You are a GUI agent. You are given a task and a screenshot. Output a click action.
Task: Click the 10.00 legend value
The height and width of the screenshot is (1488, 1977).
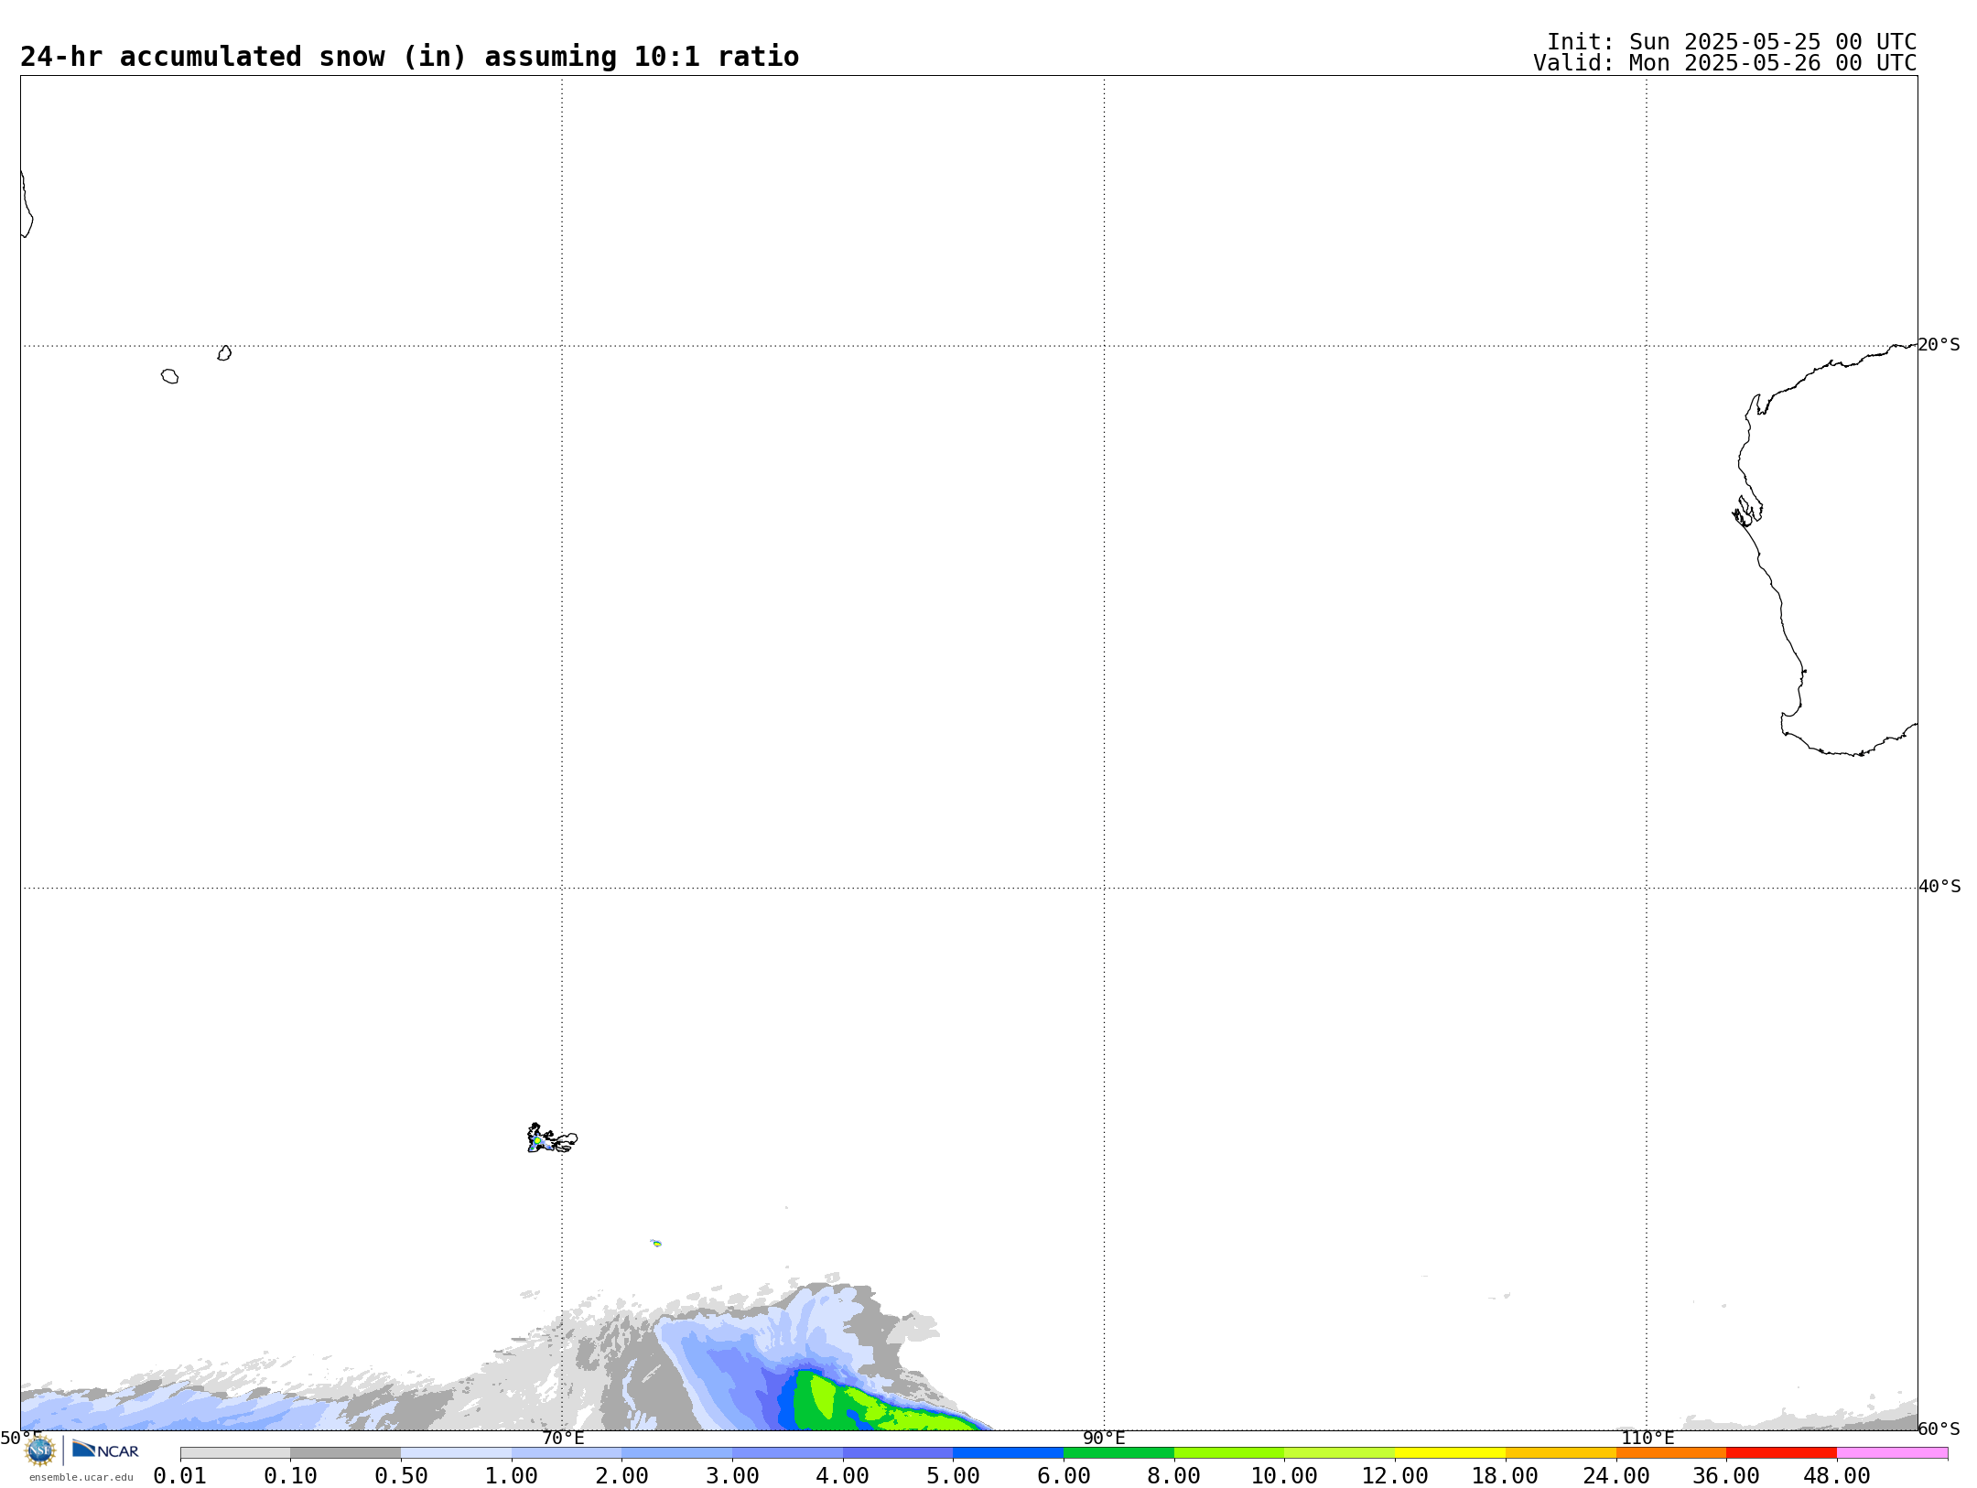click(1284, 1476)
